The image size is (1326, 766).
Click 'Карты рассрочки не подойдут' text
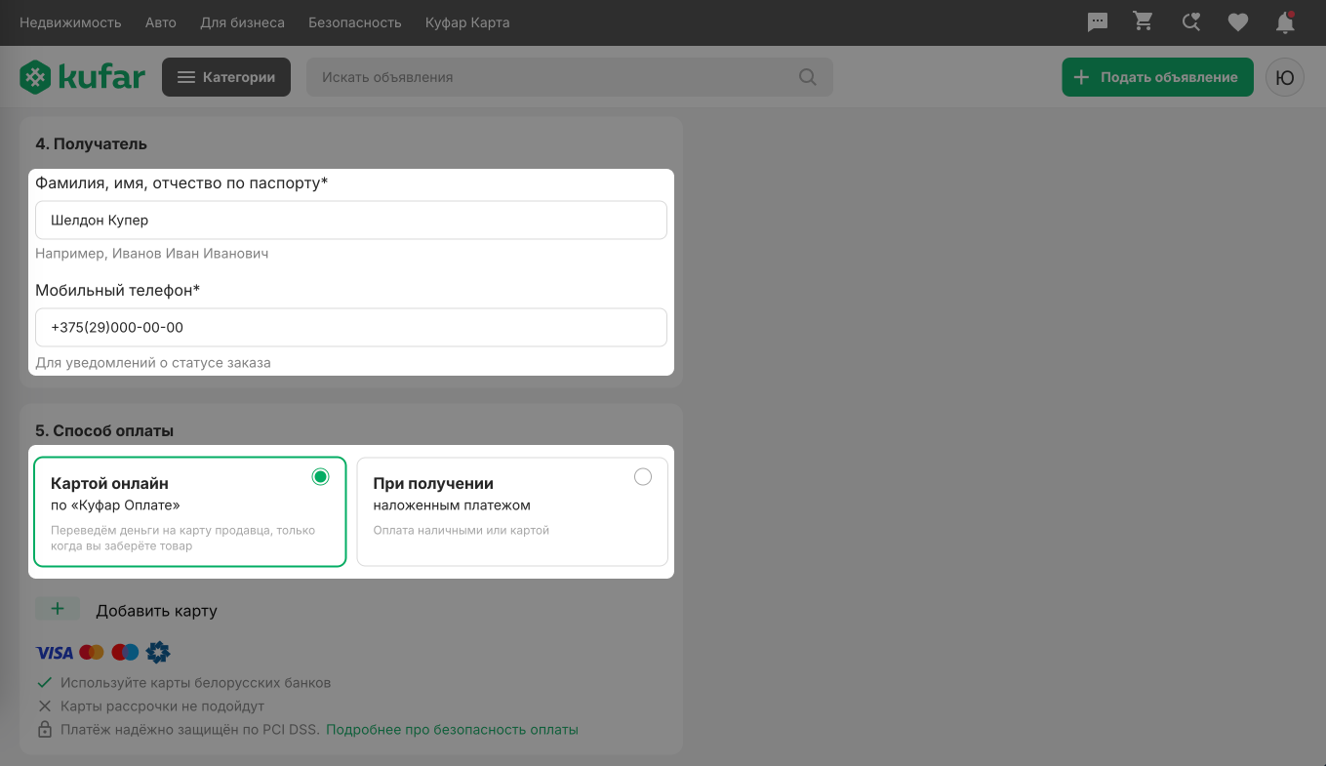coord(162,706)
